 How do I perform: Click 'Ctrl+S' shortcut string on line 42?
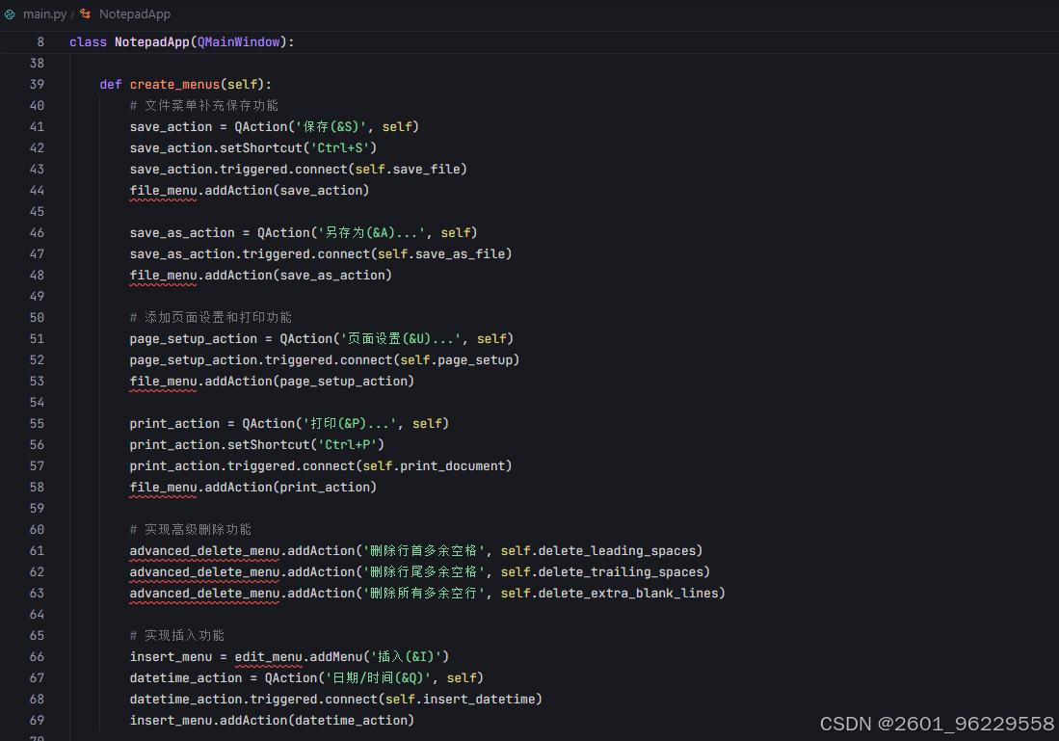click(340, 148)
